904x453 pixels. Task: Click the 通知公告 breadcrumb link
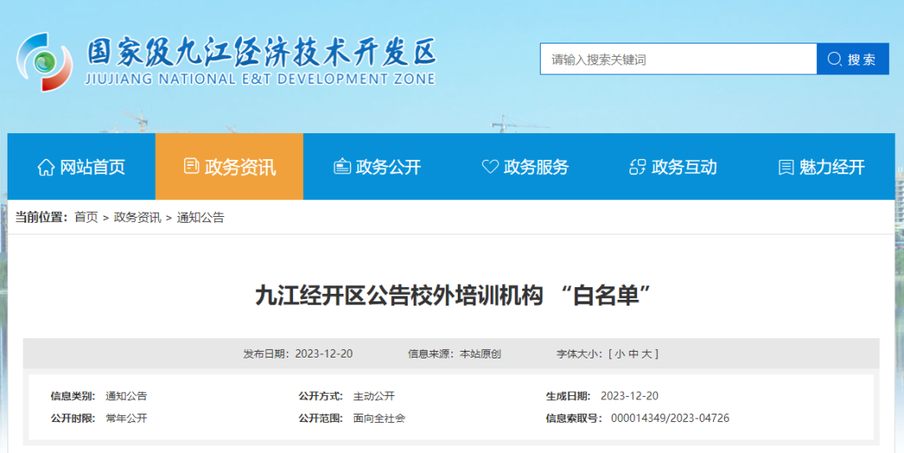click(200, 218)
